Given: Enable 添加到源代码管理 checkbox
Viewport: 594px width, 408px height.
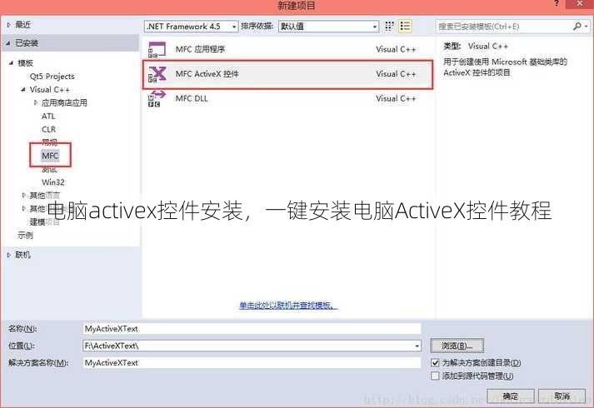Looking at the screenshot, I should click(435, 376).
